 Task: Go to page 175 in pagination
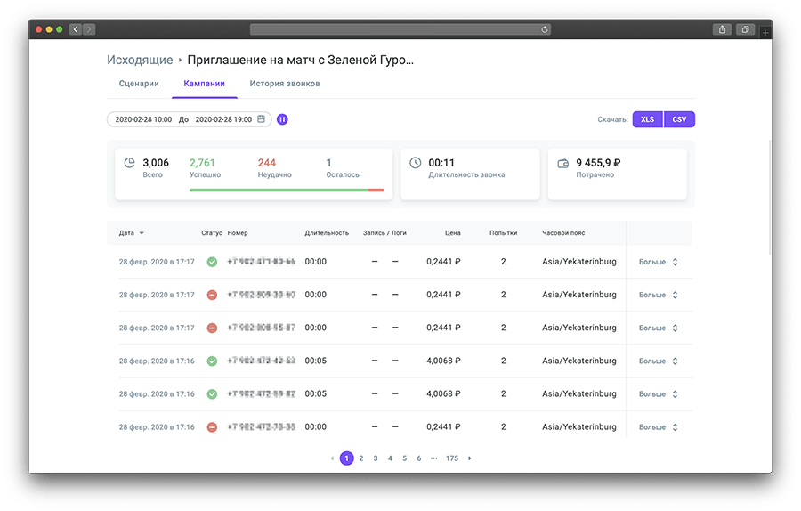click(452, 458)
